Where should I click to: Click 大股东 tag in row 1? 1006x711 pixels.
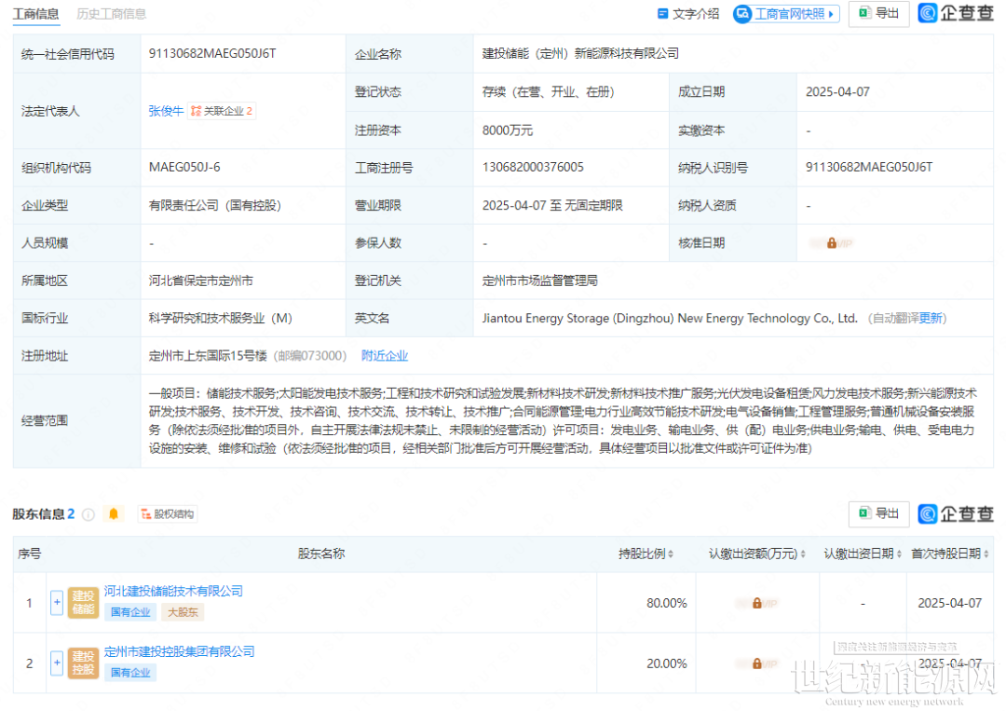(x=183, y=612)
